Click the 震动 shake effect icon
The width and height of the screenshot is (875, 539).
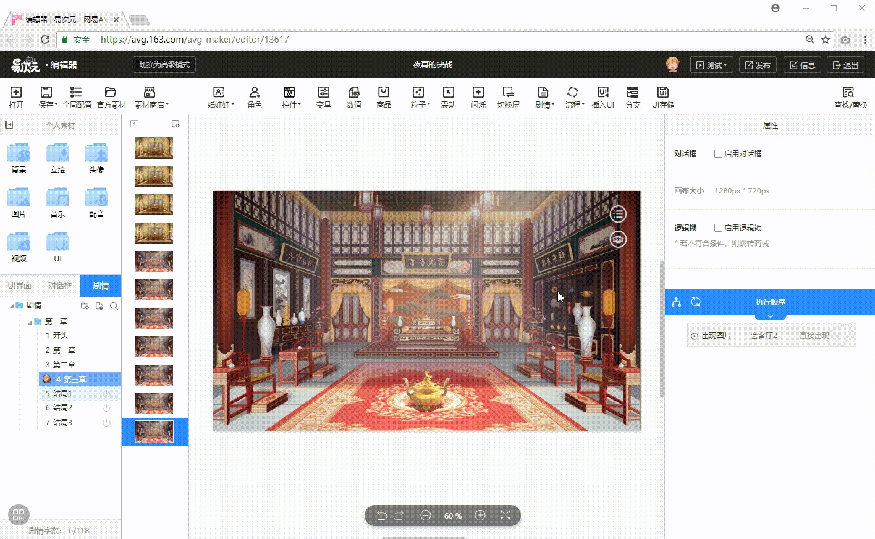point(448,97)
